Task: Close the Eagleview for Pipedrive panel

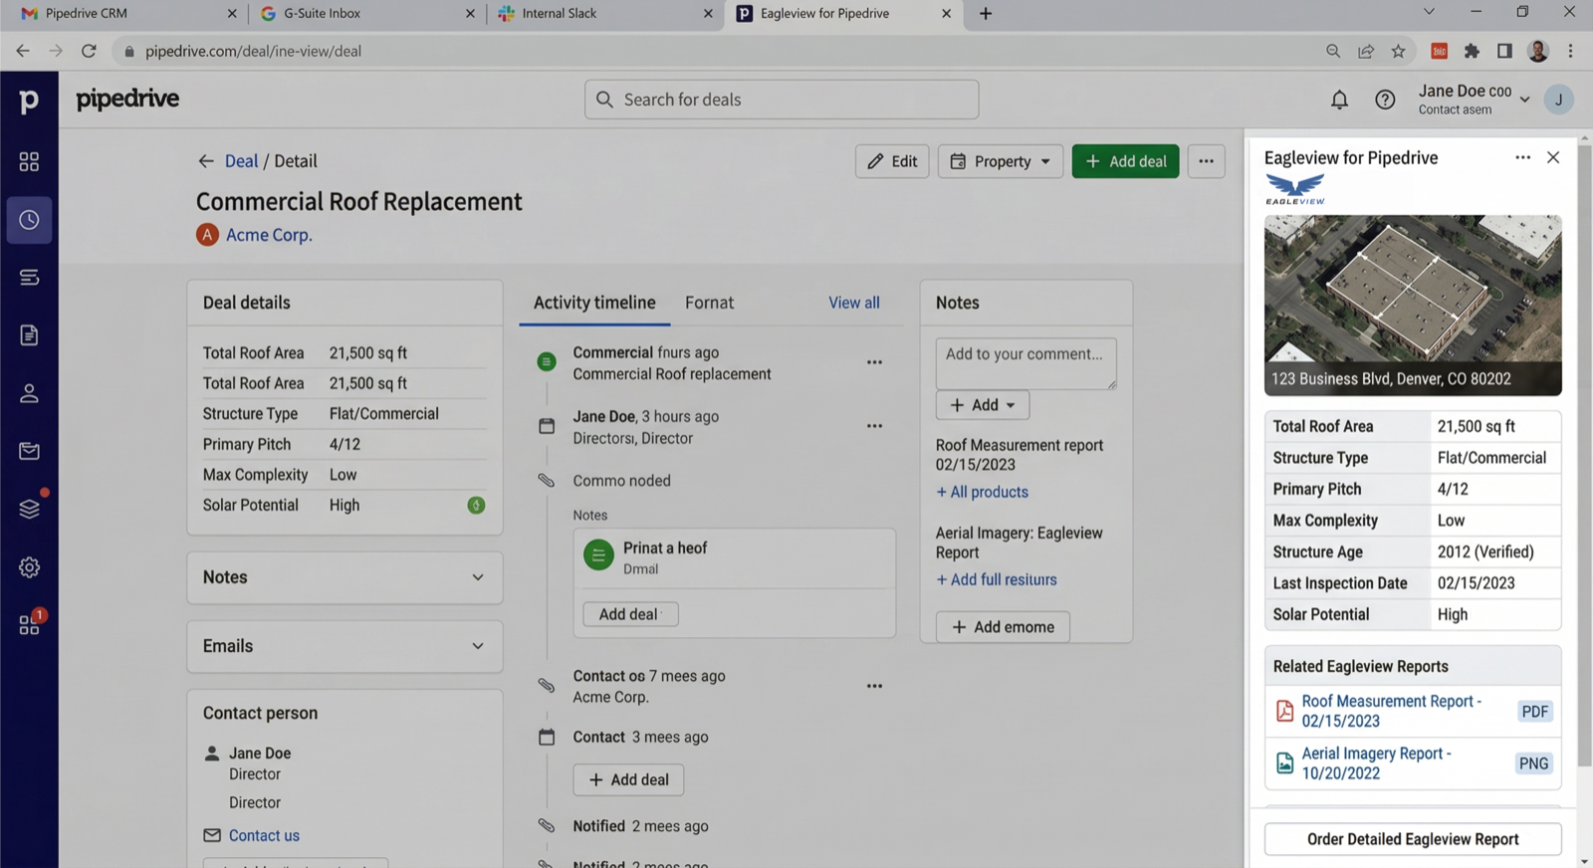Action: pyautogui.click(x=1553, y=157)
